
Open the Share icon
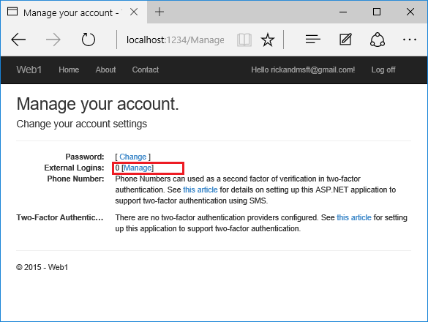pos(378,40)
